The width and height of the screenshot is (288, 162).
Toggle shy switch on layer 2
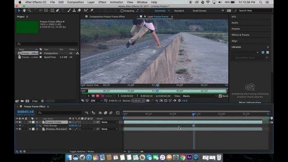pos(70,129)
